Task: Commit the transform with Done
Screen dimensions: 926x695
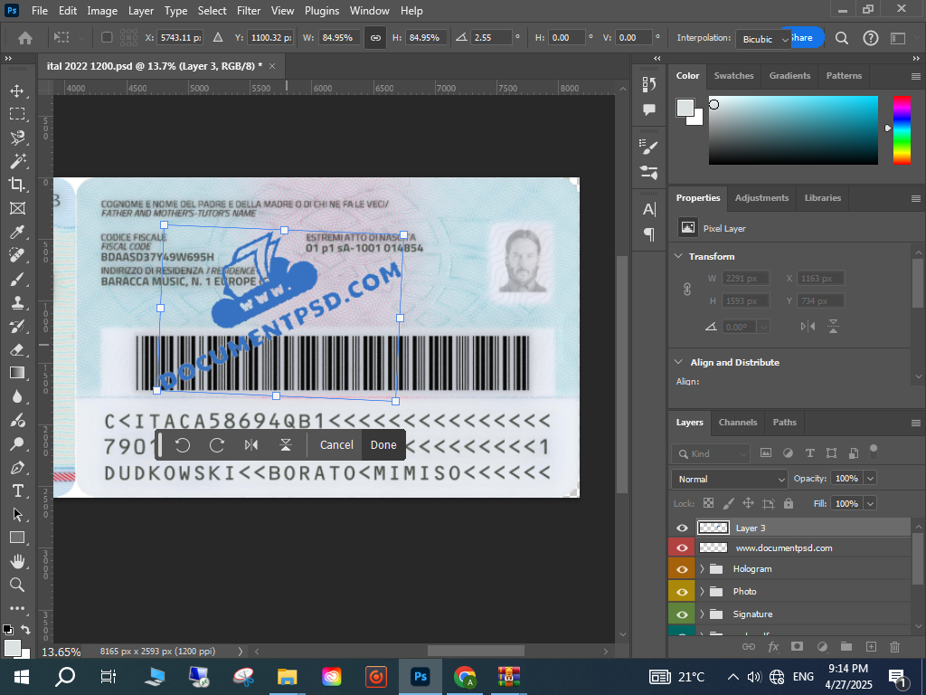Action: coord(383,445)
